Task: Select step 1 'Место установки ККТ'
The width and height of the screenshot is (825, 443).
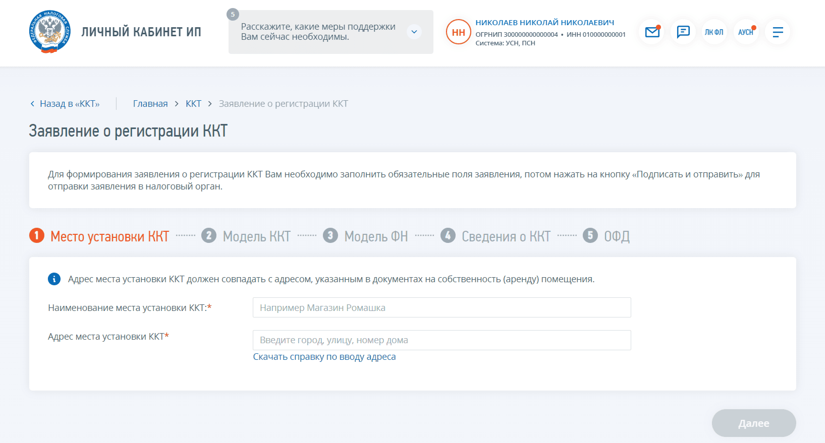Action: (109, 236)
